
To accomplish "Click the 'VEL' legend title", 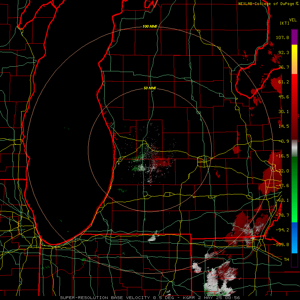I will [293, 20].
